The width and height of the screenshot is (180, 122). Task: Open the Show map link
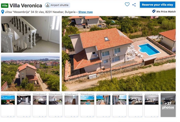(x=86, y=12)
